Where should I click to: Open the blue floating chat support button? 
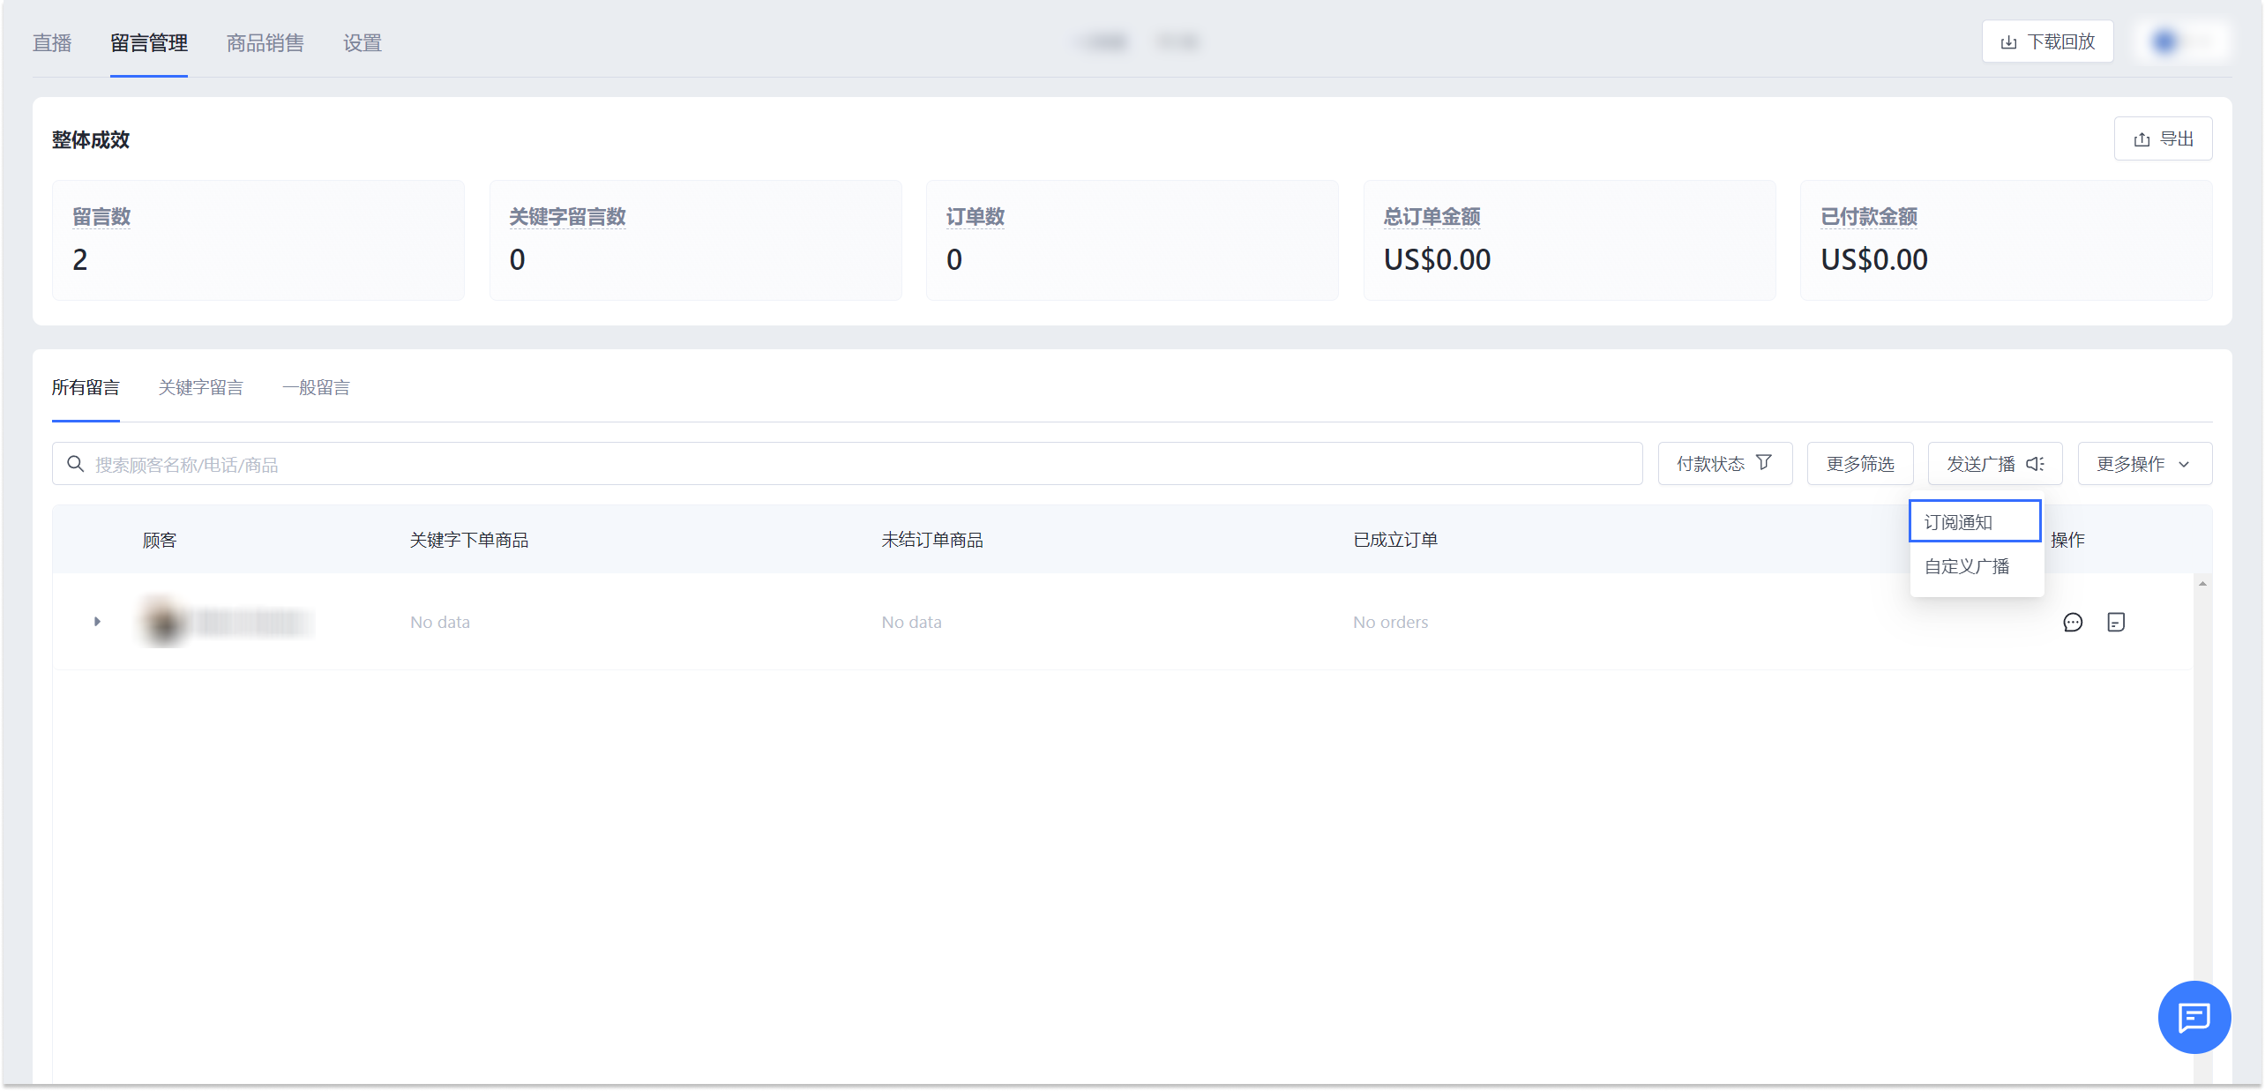pyautogui.click(x=2194, y=1017)
